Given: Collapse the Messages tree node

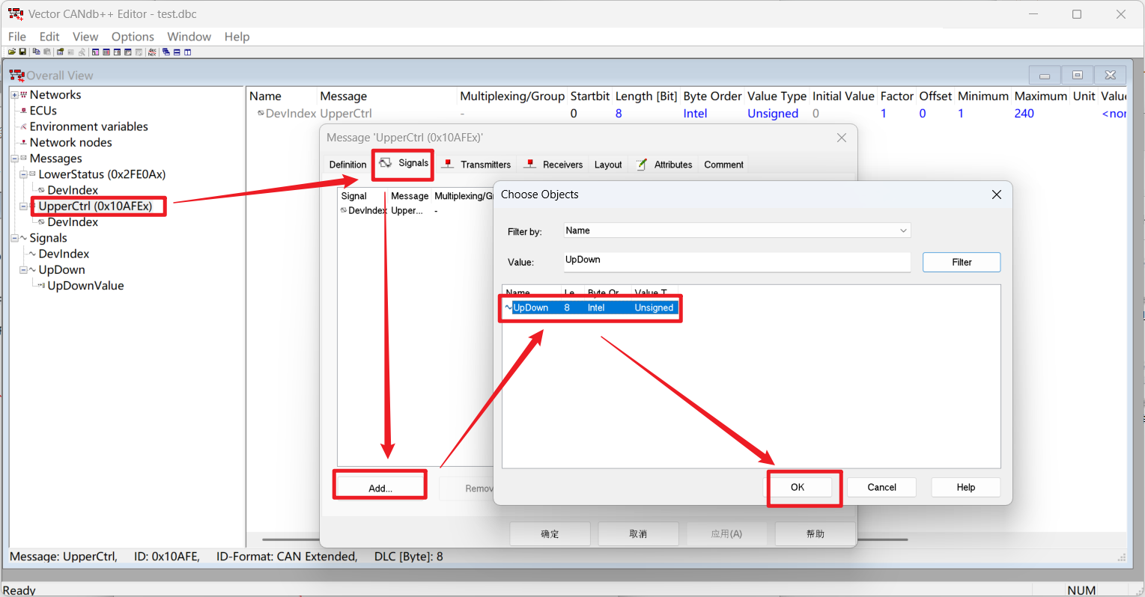Looking at the screenshot, I should pos(14,159).
